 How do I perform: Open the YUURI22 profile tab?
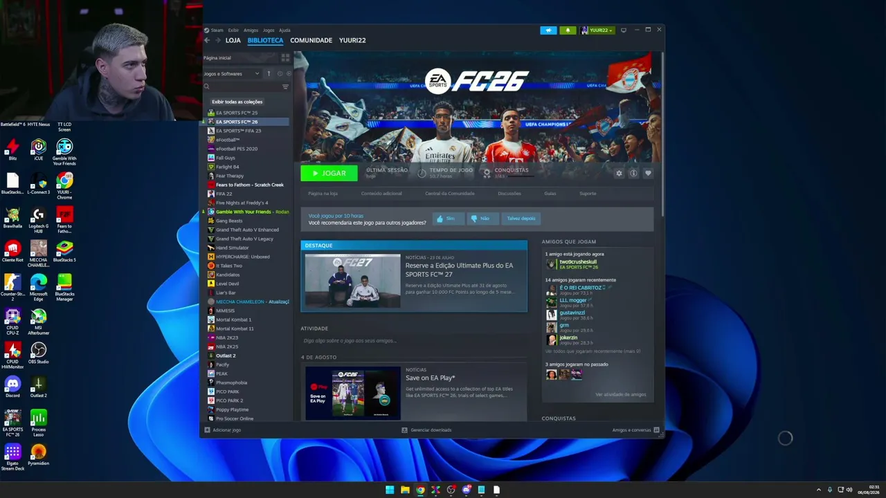352,40
